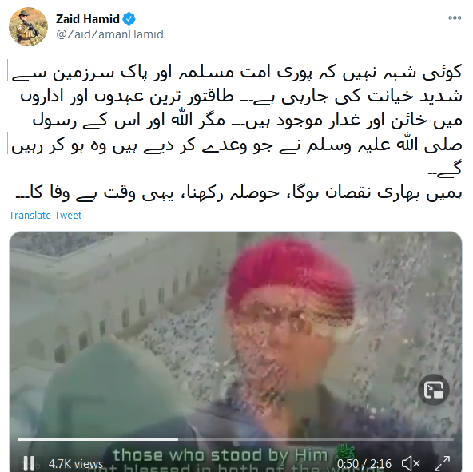Click the last line of the Urdu tweet text
473x472 pixels.
pyautogui.click(x=238, y=193)
